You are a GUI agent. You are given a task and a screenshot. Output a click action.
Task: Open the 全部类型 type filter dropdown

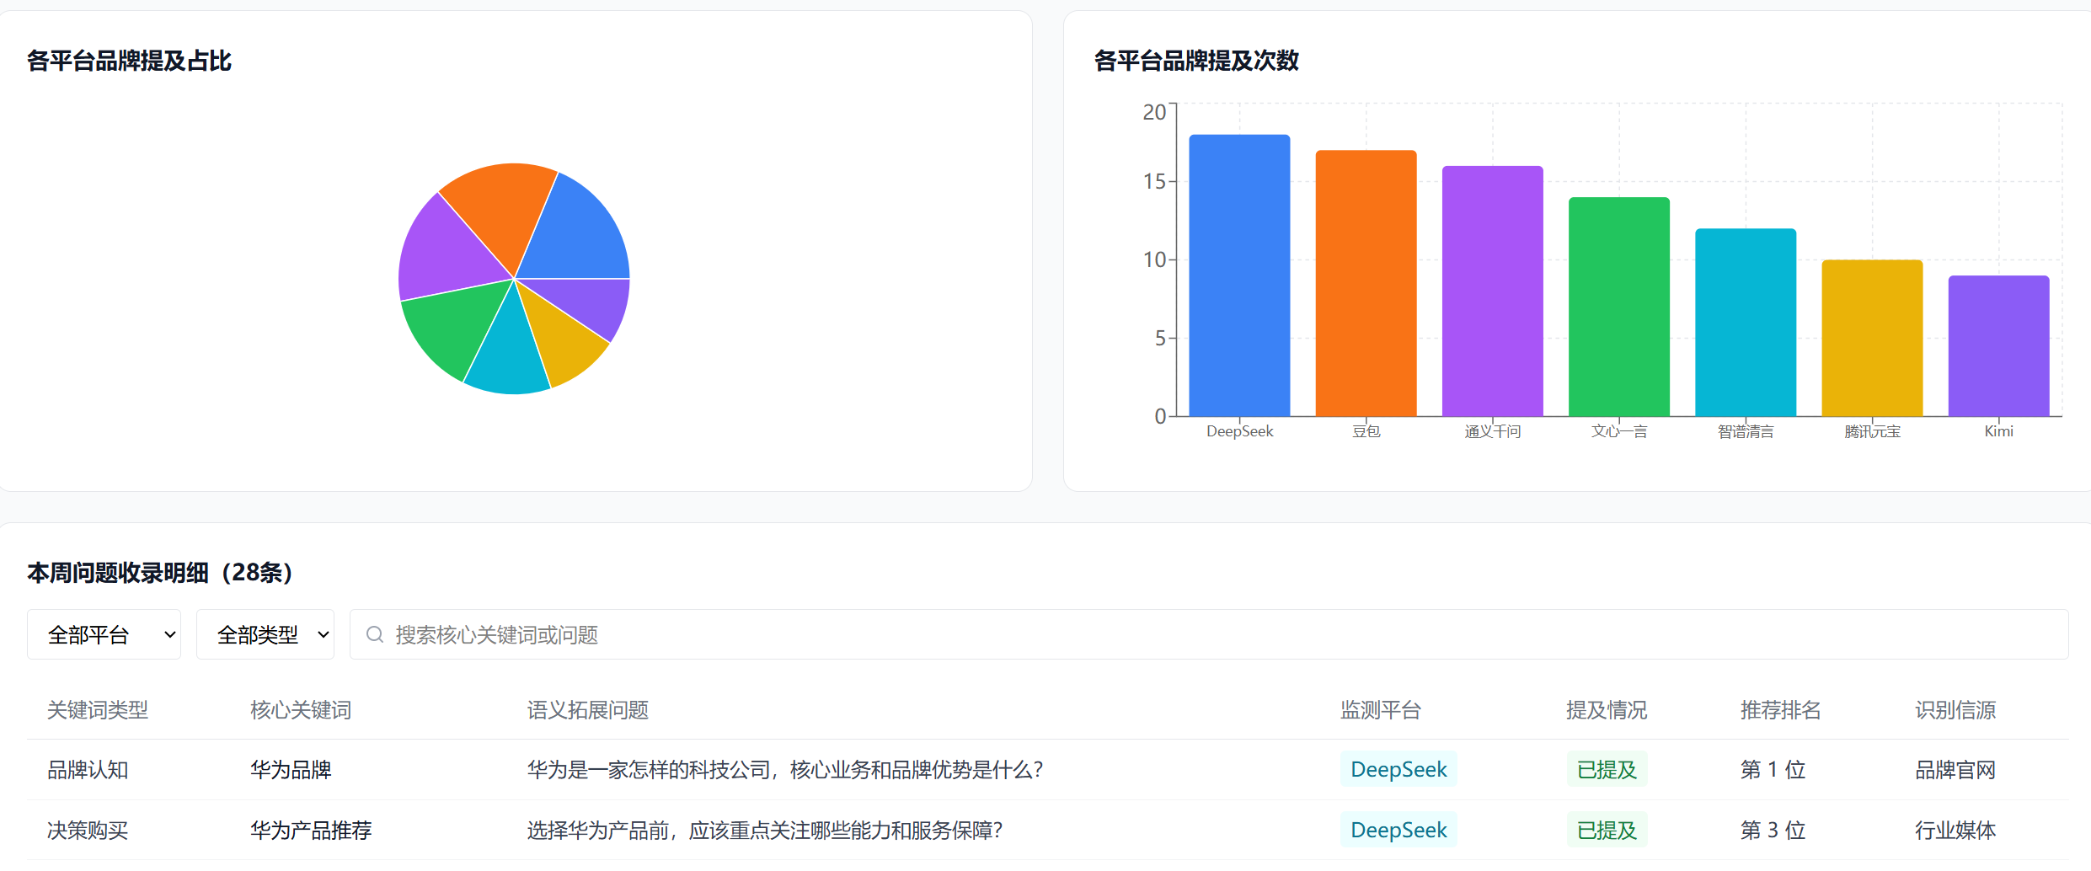pyautogui.click(x=265, y=634)
